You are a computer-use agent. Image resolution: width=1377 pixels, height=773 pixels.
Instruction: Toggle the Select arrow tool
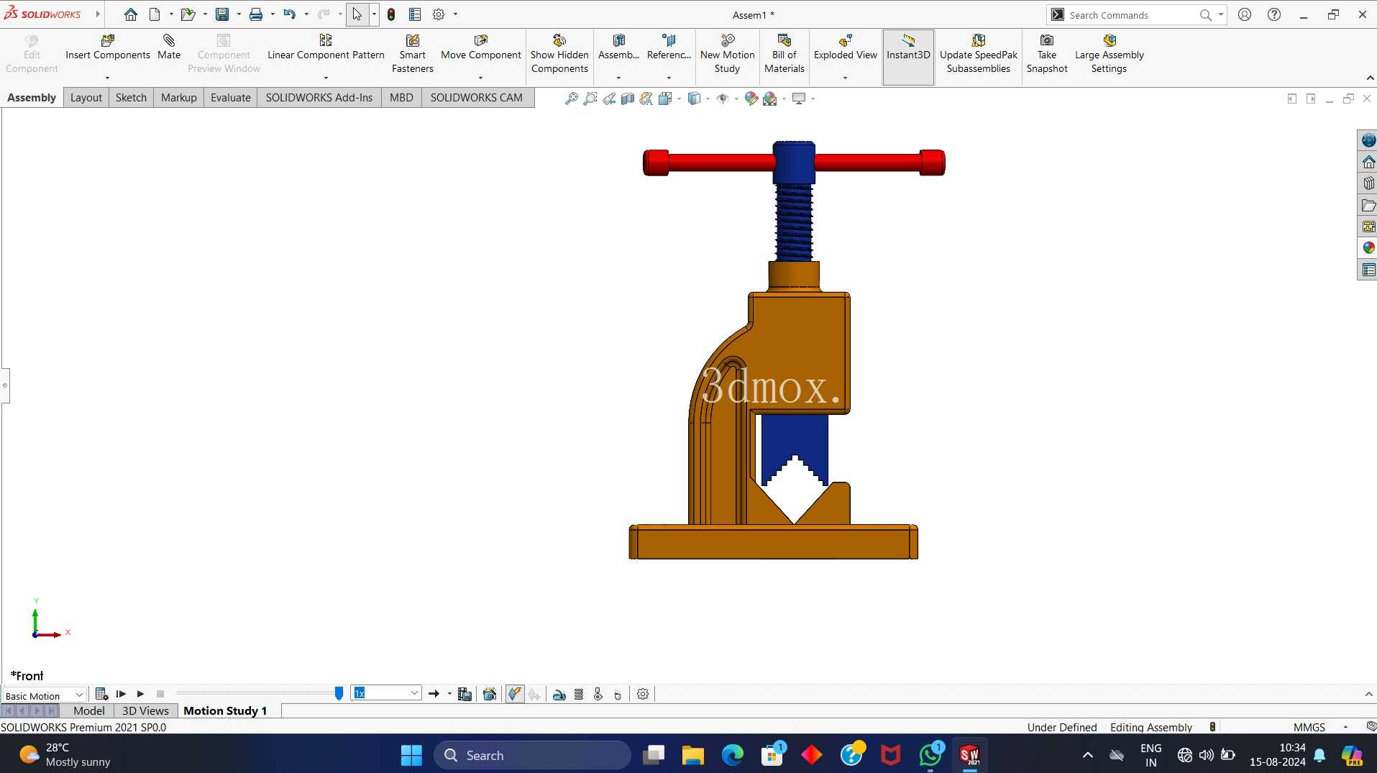coord(357,14)
